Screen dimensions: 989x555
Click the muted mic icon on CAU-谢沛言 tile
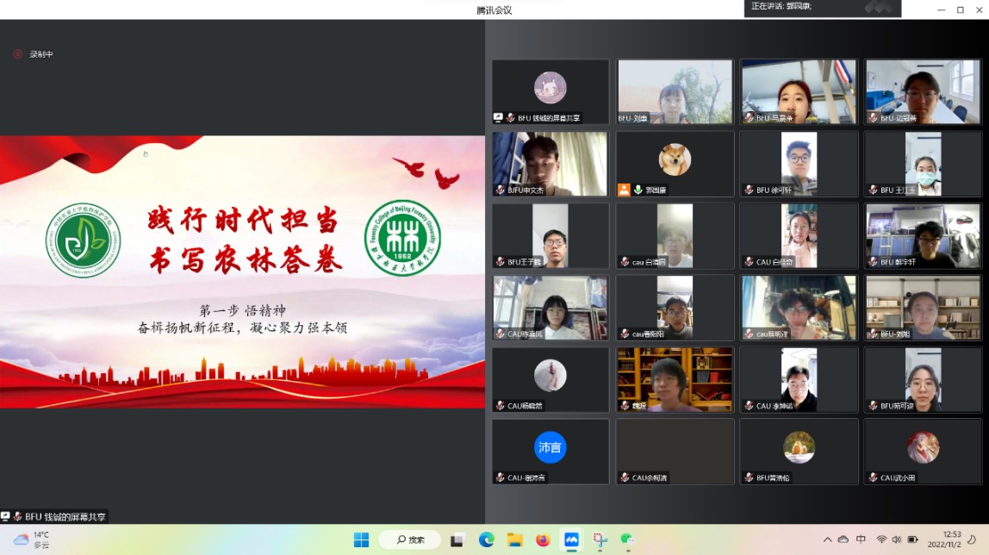[501, 477]
